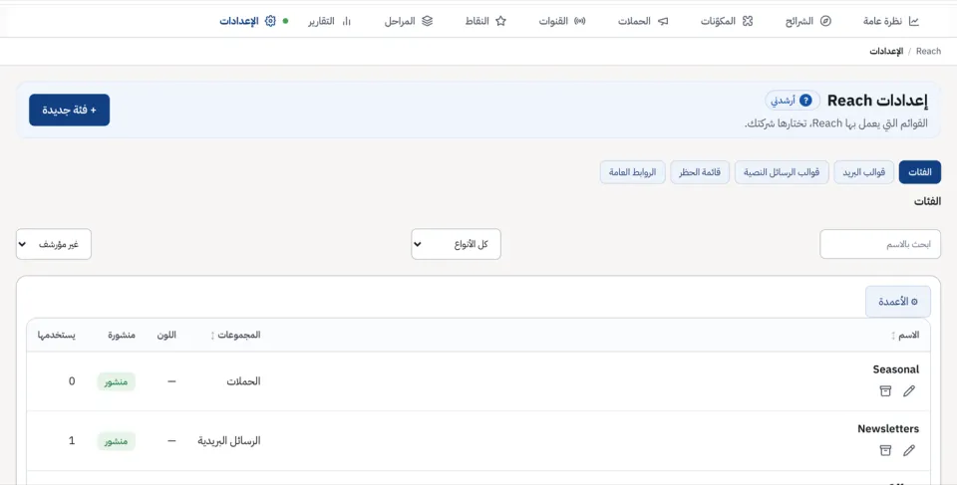
Task: Click the layers icon beside المراحل
Action: [428, 21]
